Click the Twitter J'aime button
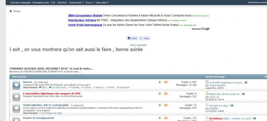 [145, 38]
